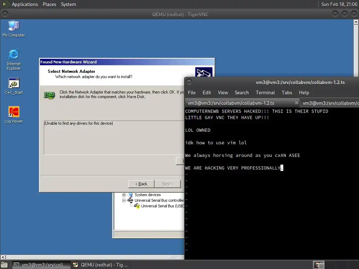
Task: Select the Universal Serial Bus controllers icon
Action: click(x=130, y=200)
